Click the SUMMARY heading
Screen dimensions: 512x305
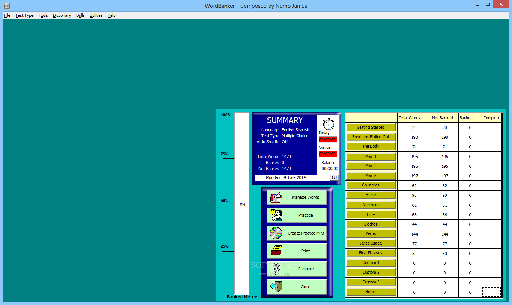pyautogui.click(x=285, y=120)
